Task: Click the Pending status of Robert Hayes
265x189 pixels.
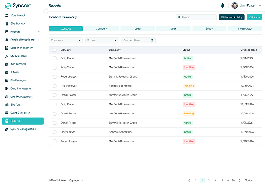Action: pos(189,86)
